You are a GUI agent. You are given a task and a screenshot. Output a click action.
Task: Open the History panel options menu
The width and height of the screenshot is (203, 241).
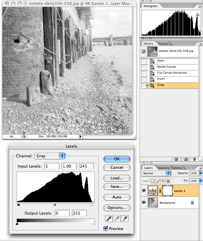[x=200, y=44]
